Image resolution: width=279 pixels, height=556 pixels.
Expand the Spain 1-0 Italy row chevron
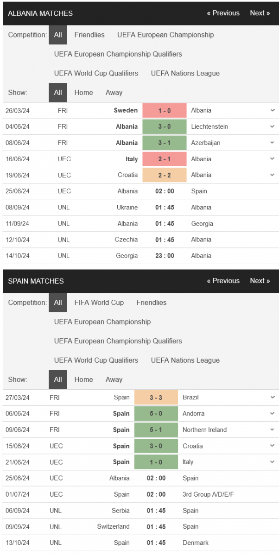[273, 462]
